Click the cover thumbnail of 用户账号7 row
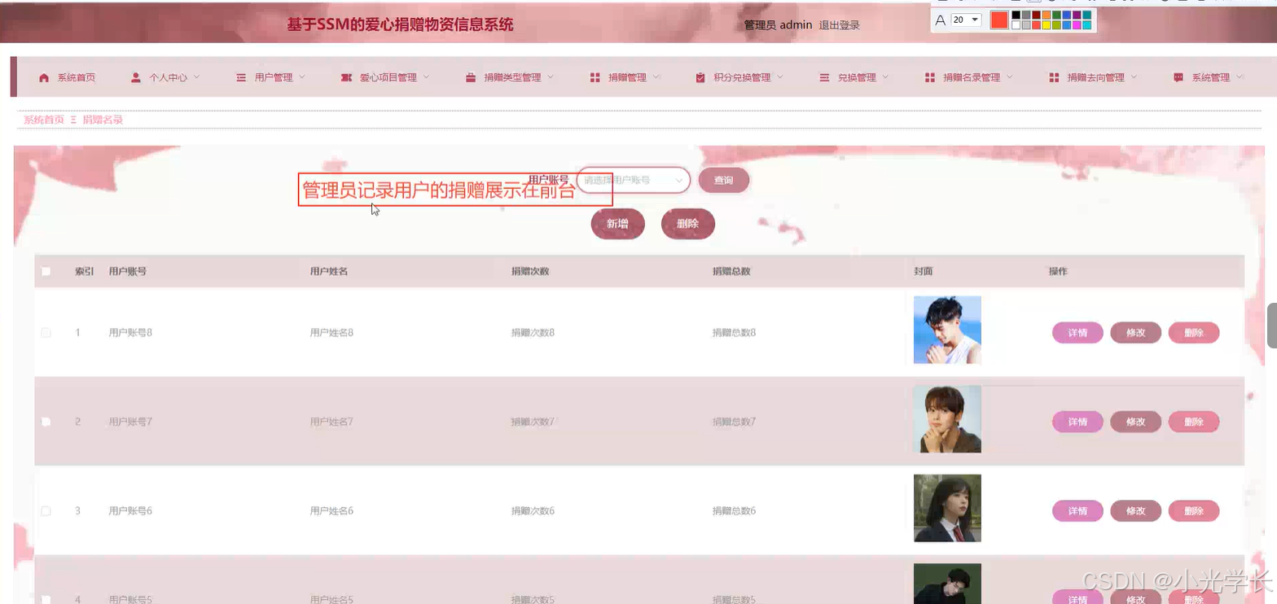Screen dimensions: 1277x604 (947, 418)
